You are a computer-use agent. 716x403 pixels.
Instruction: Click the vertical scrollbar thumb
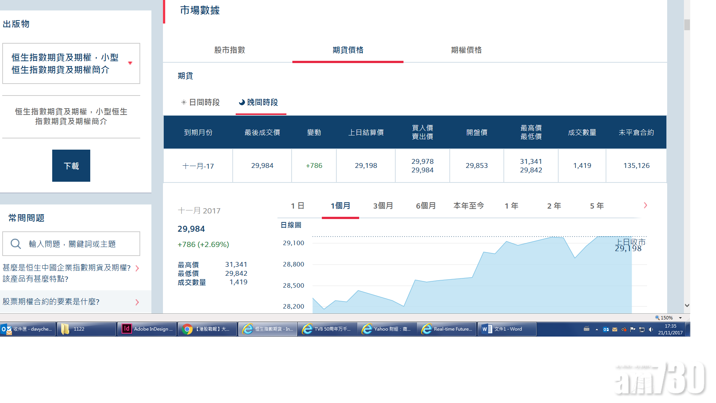(x=687, y=25)
